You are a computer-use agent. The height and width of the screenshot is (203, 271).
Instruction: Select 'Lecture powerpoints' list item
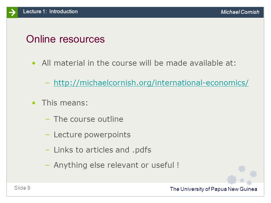point(92,135)
